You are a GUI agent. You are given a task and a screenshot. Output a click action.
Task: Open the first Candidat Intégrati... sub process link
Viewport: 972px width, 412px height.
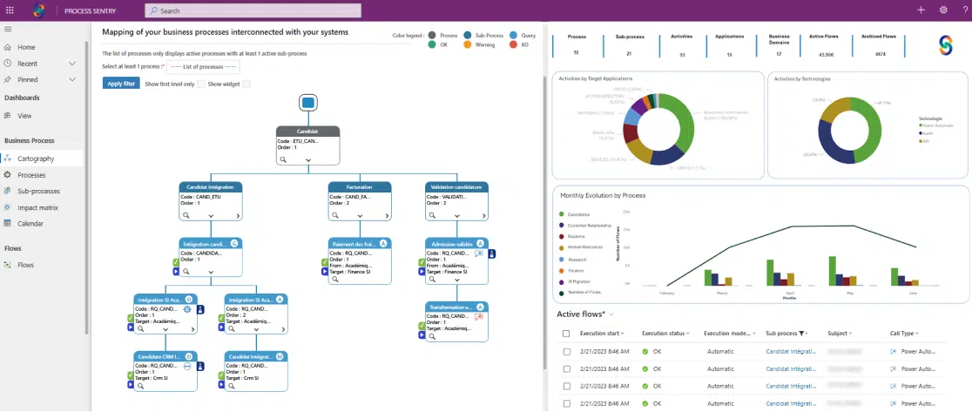tap(791, 351)
